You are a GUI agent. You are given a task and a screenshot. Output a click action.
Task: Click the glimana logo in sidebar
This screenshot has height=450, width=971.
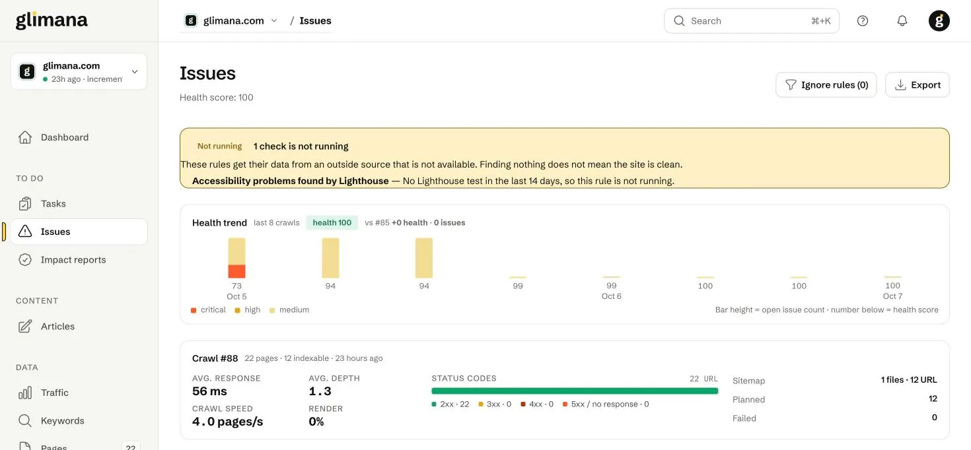point(52,20)
